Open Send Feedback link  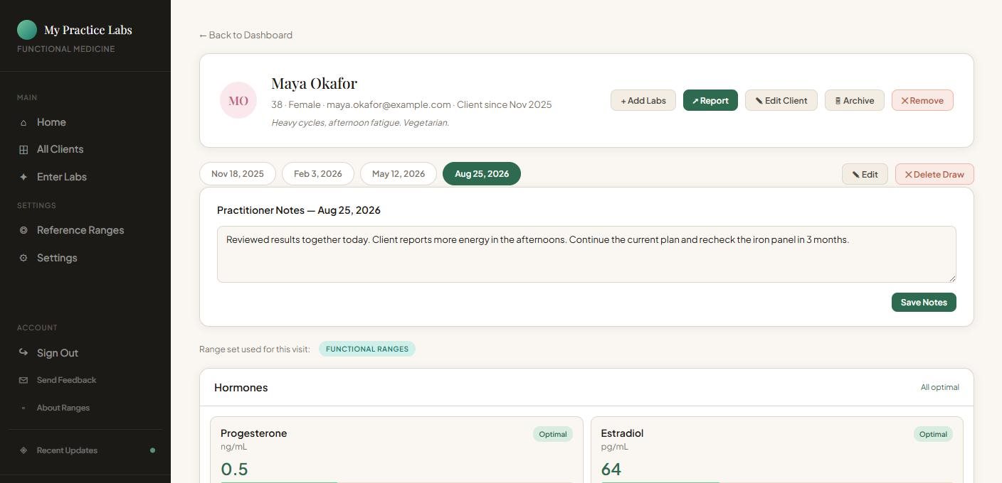click(x=85, y=380)
